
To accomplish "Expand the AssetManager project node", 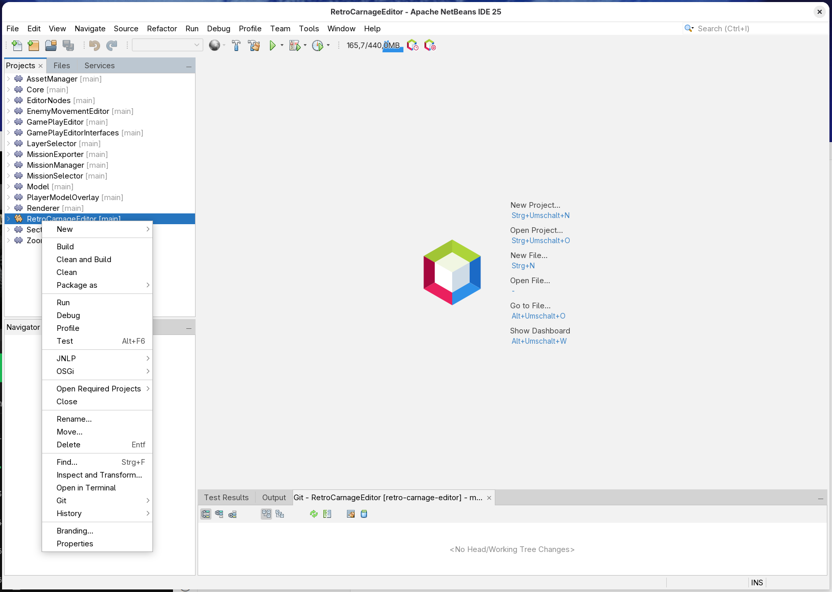I will 8,79.
